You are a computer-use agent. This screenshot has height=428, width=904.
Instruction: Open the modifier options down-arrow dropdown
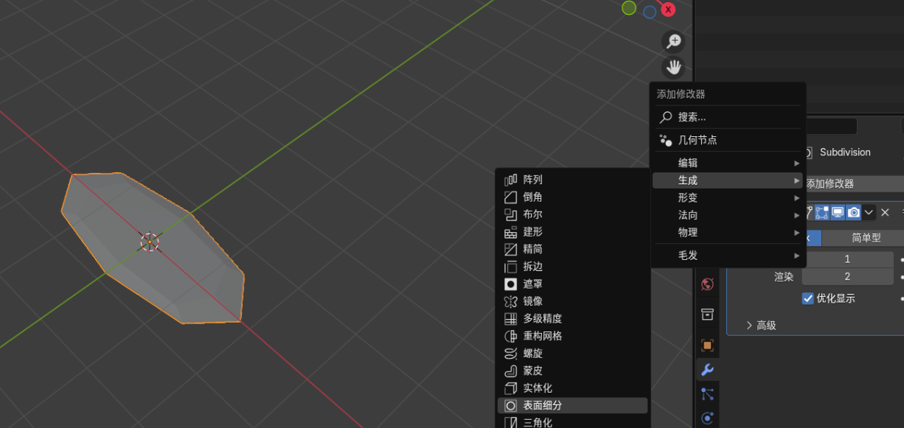pyautogui.click(x=869, y=213)
